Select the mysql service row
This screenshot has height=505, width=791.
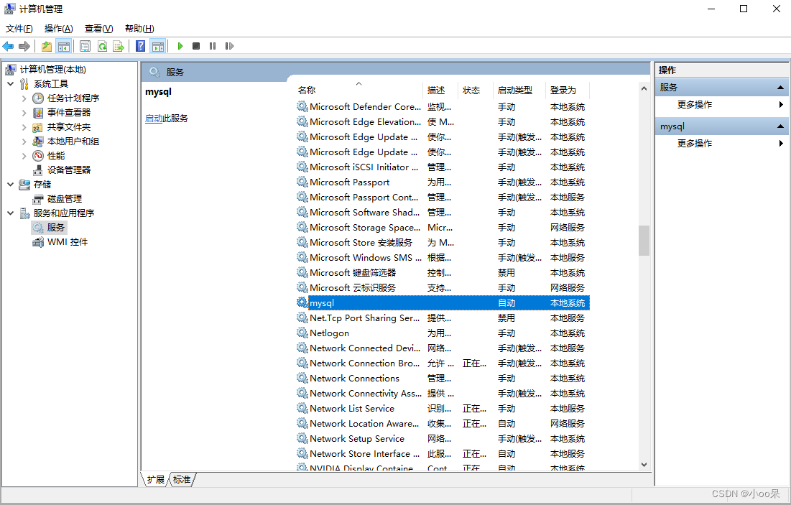click(x=443, y=302)
